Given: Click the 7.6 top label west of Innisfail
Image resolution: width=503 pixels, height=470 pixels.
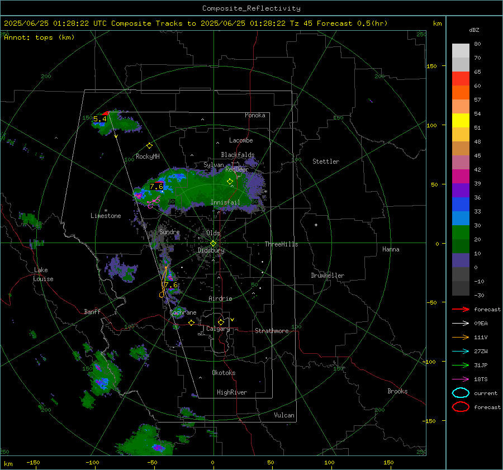Looking at the screenshot, I should 156,187.
